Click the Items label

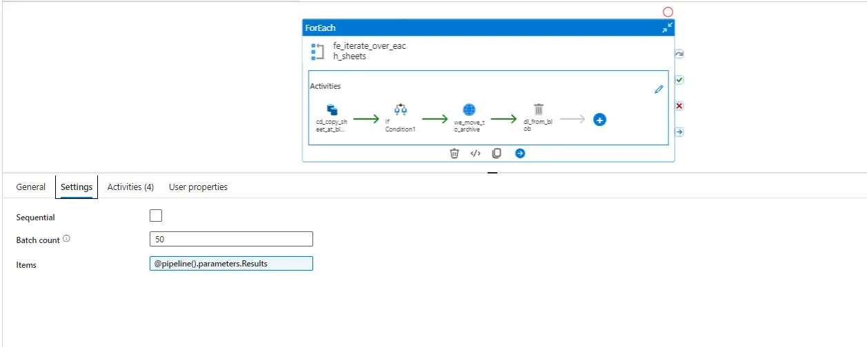[x=26, y=265]
